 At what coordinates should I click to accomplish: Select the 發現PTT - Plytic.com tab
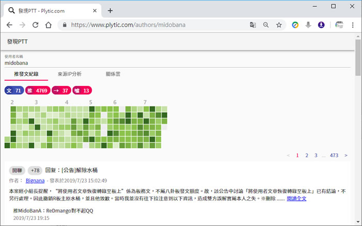pyautogui.click(x=53, y=11)
